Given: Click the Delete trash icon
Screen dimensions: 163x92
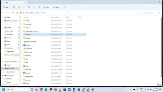Looking at the screenshot, I should 39,7.
